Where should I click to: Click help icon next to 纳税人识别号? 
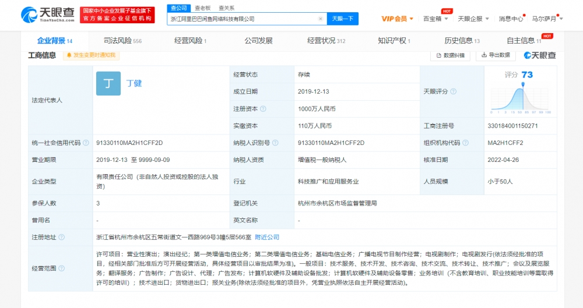275,143
